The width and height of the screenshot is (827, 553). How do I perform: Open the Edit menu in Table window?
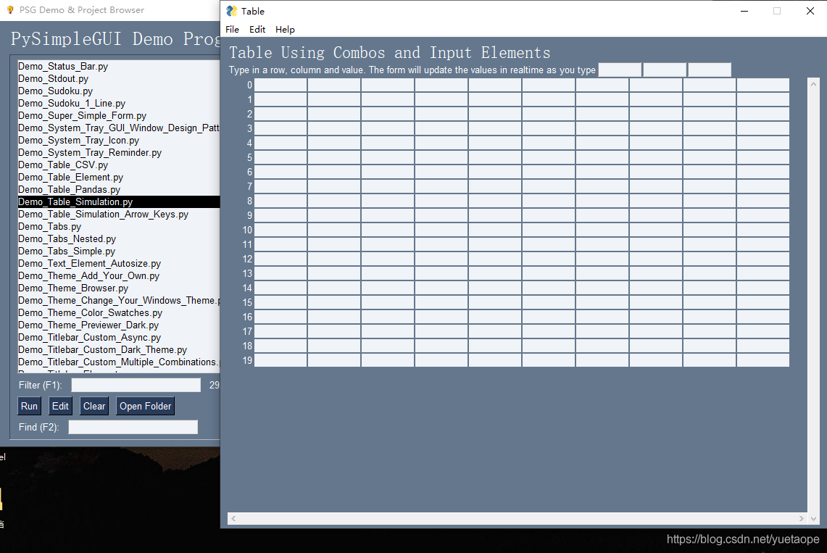(x=257, y=30)
